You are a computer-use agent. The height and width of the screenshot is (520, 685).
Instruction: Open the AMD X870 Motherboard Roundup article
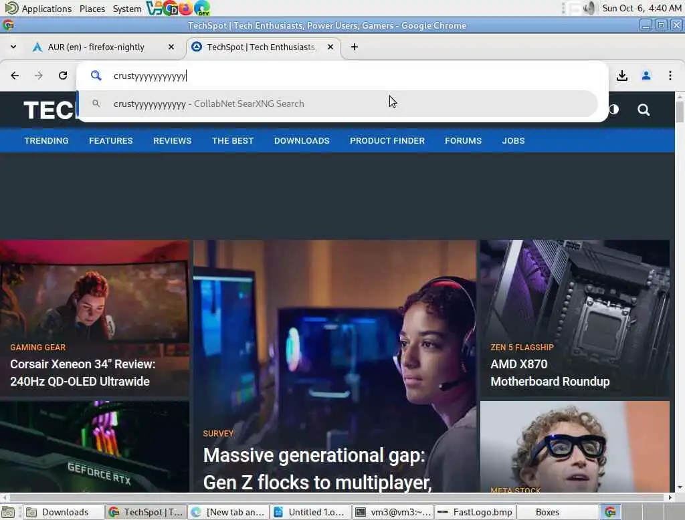click(x=550, y=372)
